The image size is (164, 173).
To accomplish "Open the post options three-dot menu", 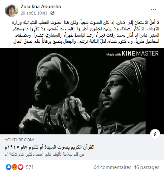I will 153,10.
